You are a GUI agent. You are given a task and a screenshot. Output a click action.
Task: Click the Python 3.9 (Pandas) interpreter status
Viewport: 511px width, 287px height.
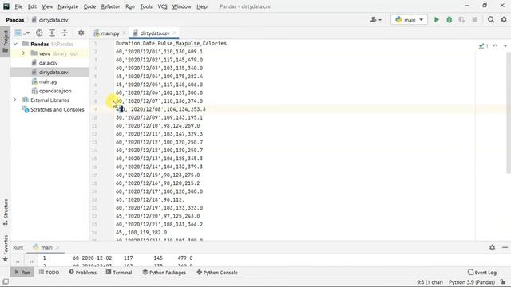click(x=472, y=282)
